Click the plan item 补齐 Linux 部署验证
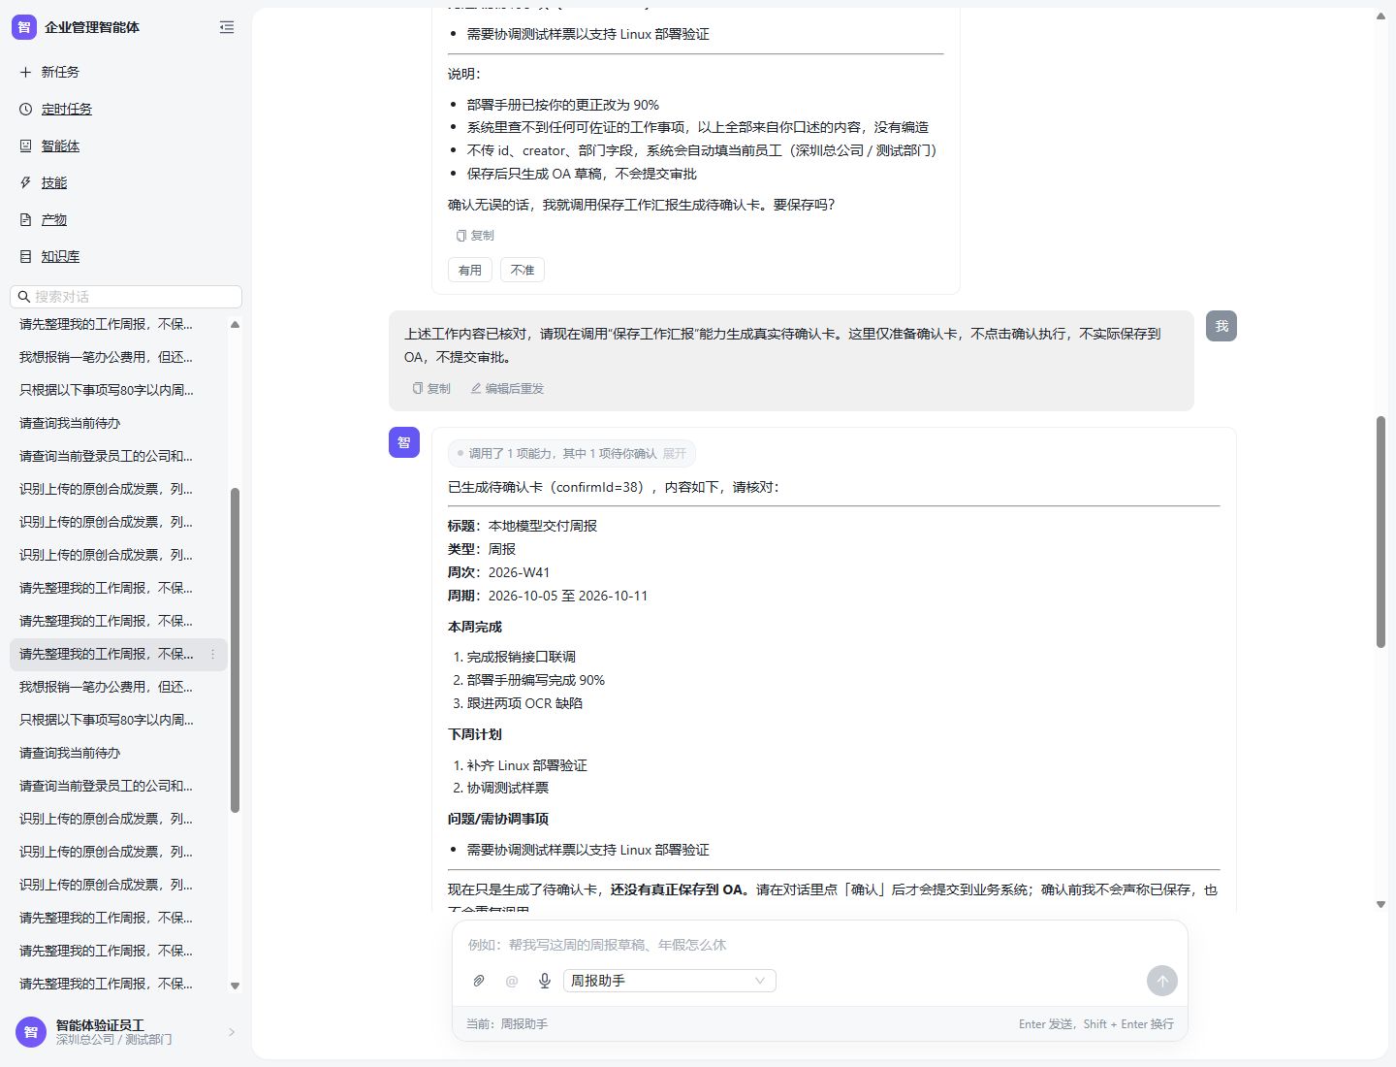The width and height of the screenshot is (1396, 1067). (x=527, y=765)
